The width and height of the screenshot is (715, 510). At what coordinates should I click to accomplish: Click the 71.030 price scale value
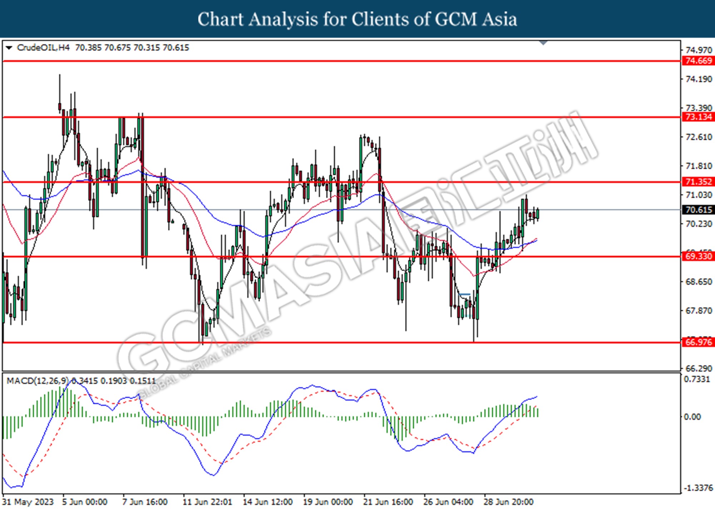coord(699,195)
